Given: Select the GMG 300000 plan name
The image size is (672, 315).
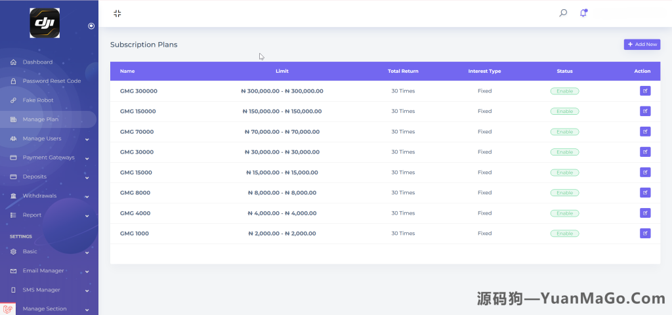Looking at the screenshot, I should pyautogui.click(x=139, y=91).
